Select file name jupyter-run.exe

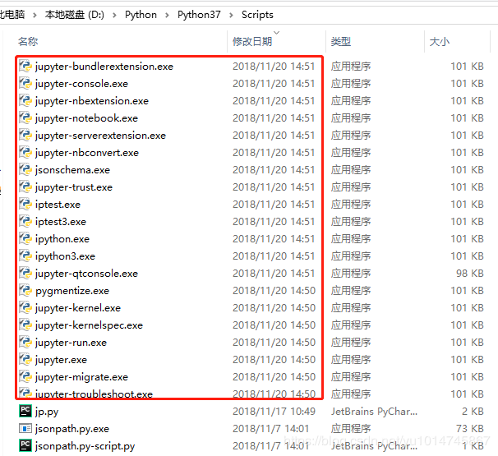pos(71,343)
